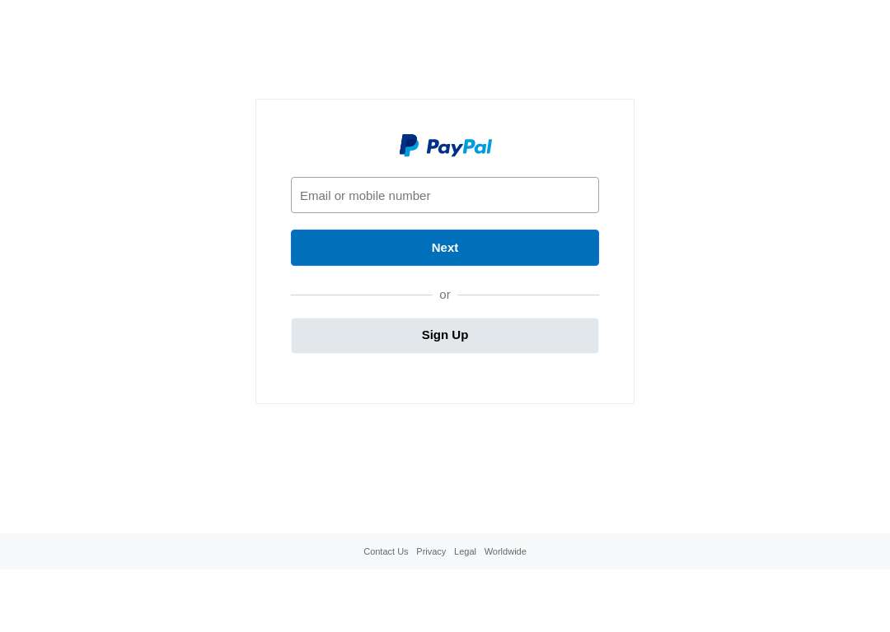Click the horizontal line left of "or"
890x632 pixels.
click(x=362, y=295)
